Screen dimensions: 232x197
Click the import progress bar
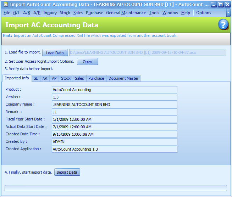pyautogui.click(x=116, y=188)
